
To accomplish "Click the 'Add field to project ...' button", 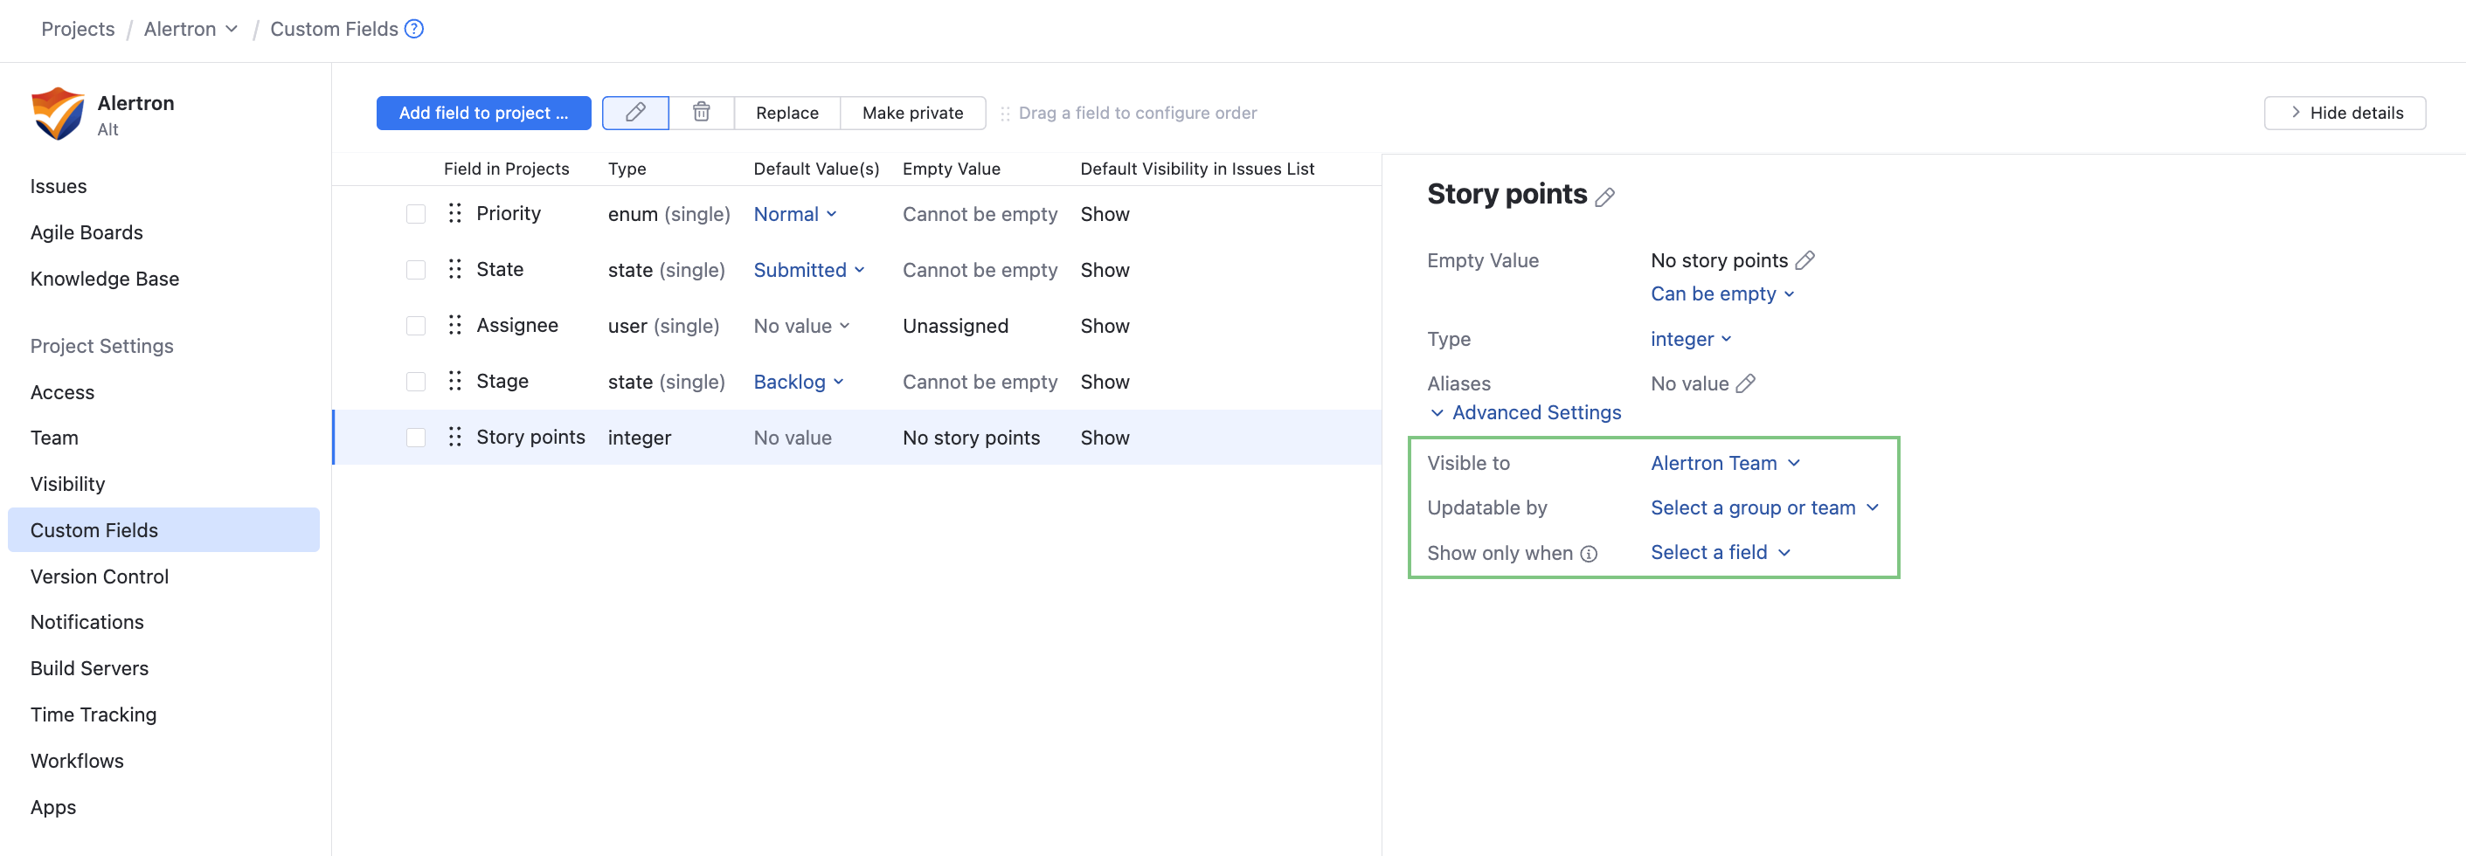I will (x=482, y=113).
